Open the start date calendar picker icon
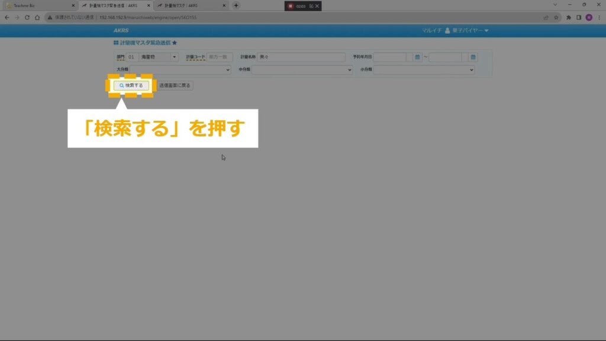The image size is (606, 341). (417, 57)
